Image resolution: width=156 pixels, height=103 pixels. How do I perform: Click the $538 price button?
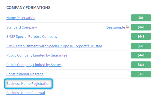tap(141, 65)
